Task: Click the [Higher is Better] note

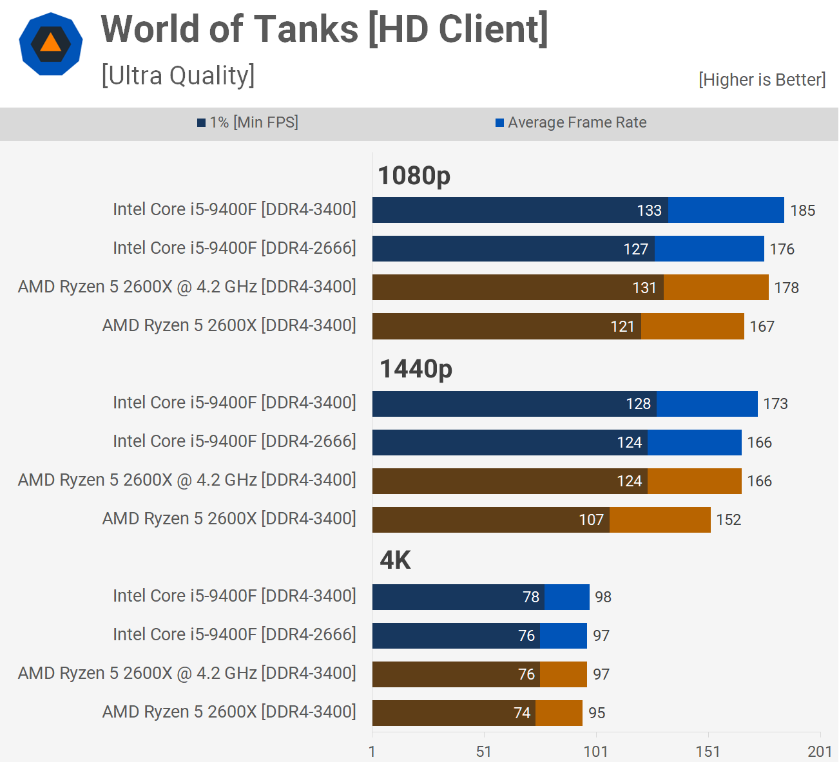Action: [762, 80]
